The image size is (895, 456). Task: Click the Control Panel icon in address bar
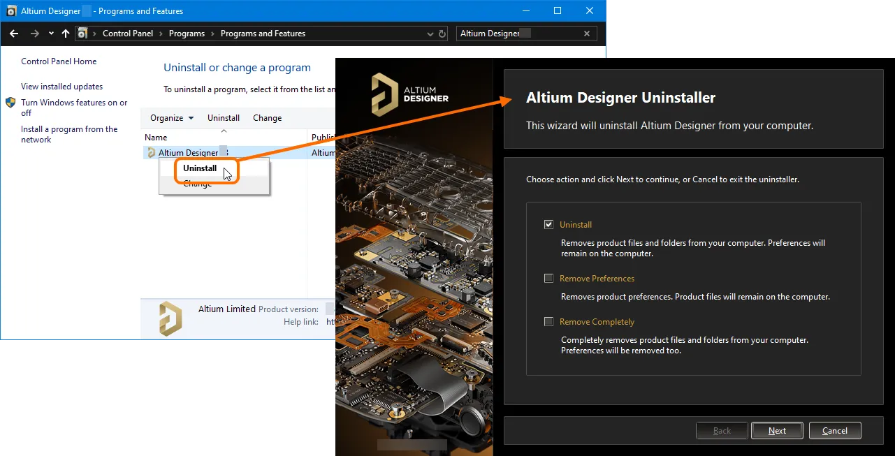pos(82,34)
